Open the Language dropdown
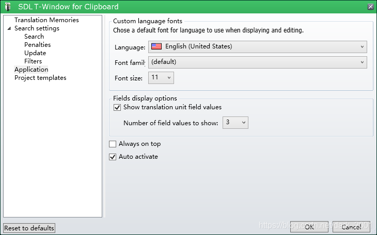Image resolution: width=377 pixels, height=235 pixels. 258,47
